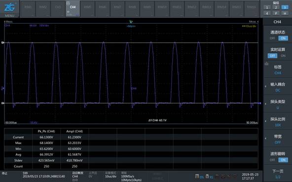This screenshot has width=292, height=182.
Task: Click the trigger position marker above waveform
Action: (x=131, y=22)
